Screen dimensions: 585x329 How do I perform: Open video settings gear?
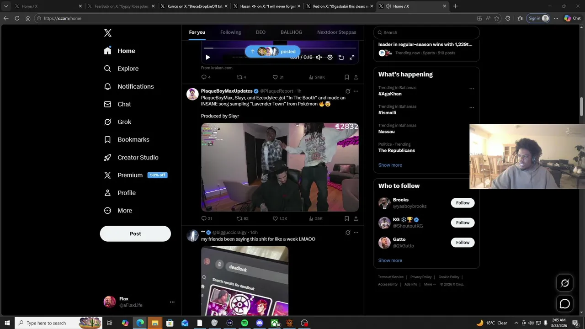(x=330, y=58)
